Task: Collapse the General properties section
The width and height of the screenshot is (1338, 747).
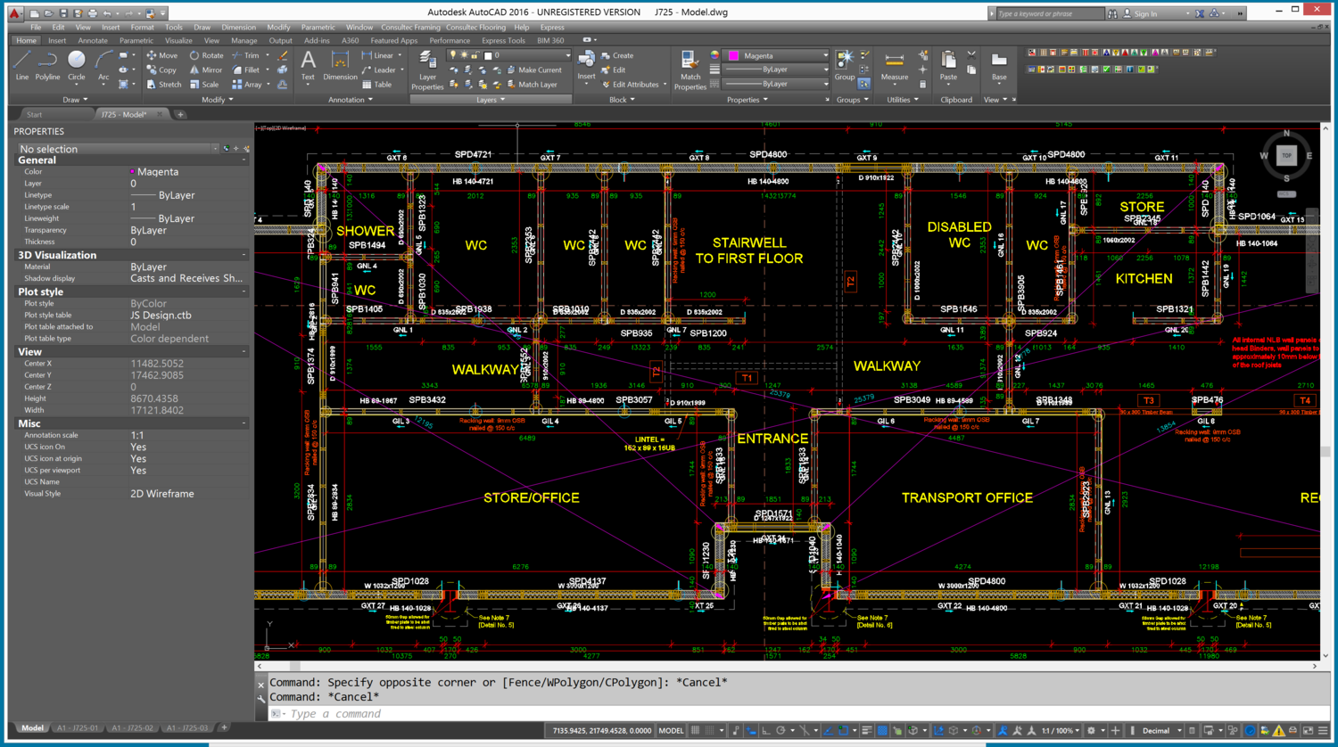Action: (244, 160)
